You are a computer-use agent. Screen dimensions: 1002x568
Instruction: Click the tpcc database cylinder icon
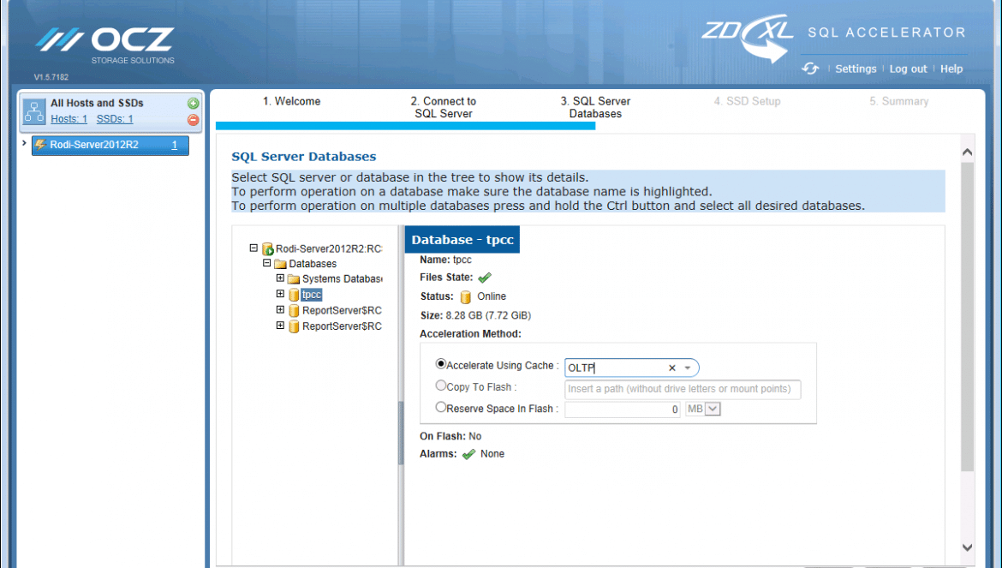pyautogui.click(x=293, y=295)
